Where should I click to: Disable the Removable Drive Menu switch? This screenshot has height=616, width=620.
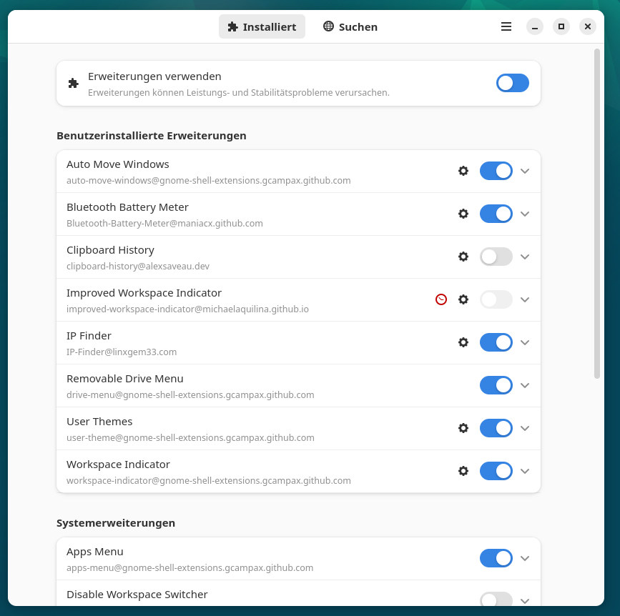click(x=496, y=385)
